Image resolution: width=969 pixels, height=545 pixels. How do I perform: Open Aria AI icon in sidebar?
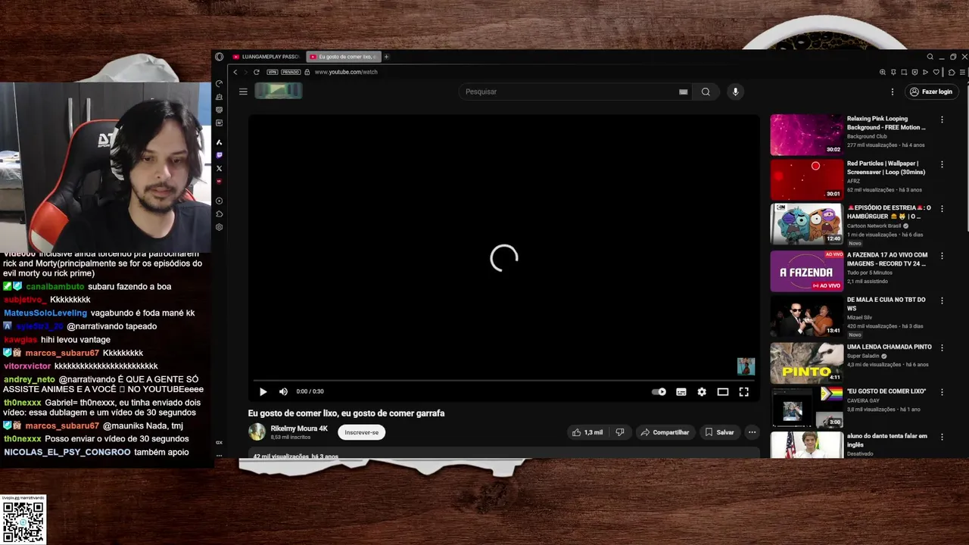[220, 142]
